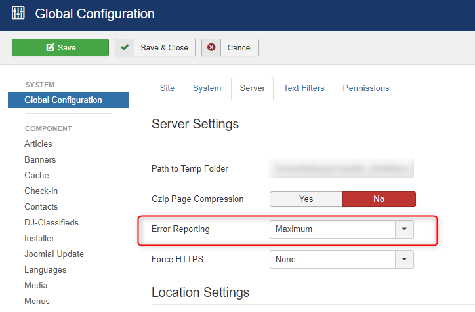
Task: Click the Save & Close button label
Action: [x=164, y=48]
